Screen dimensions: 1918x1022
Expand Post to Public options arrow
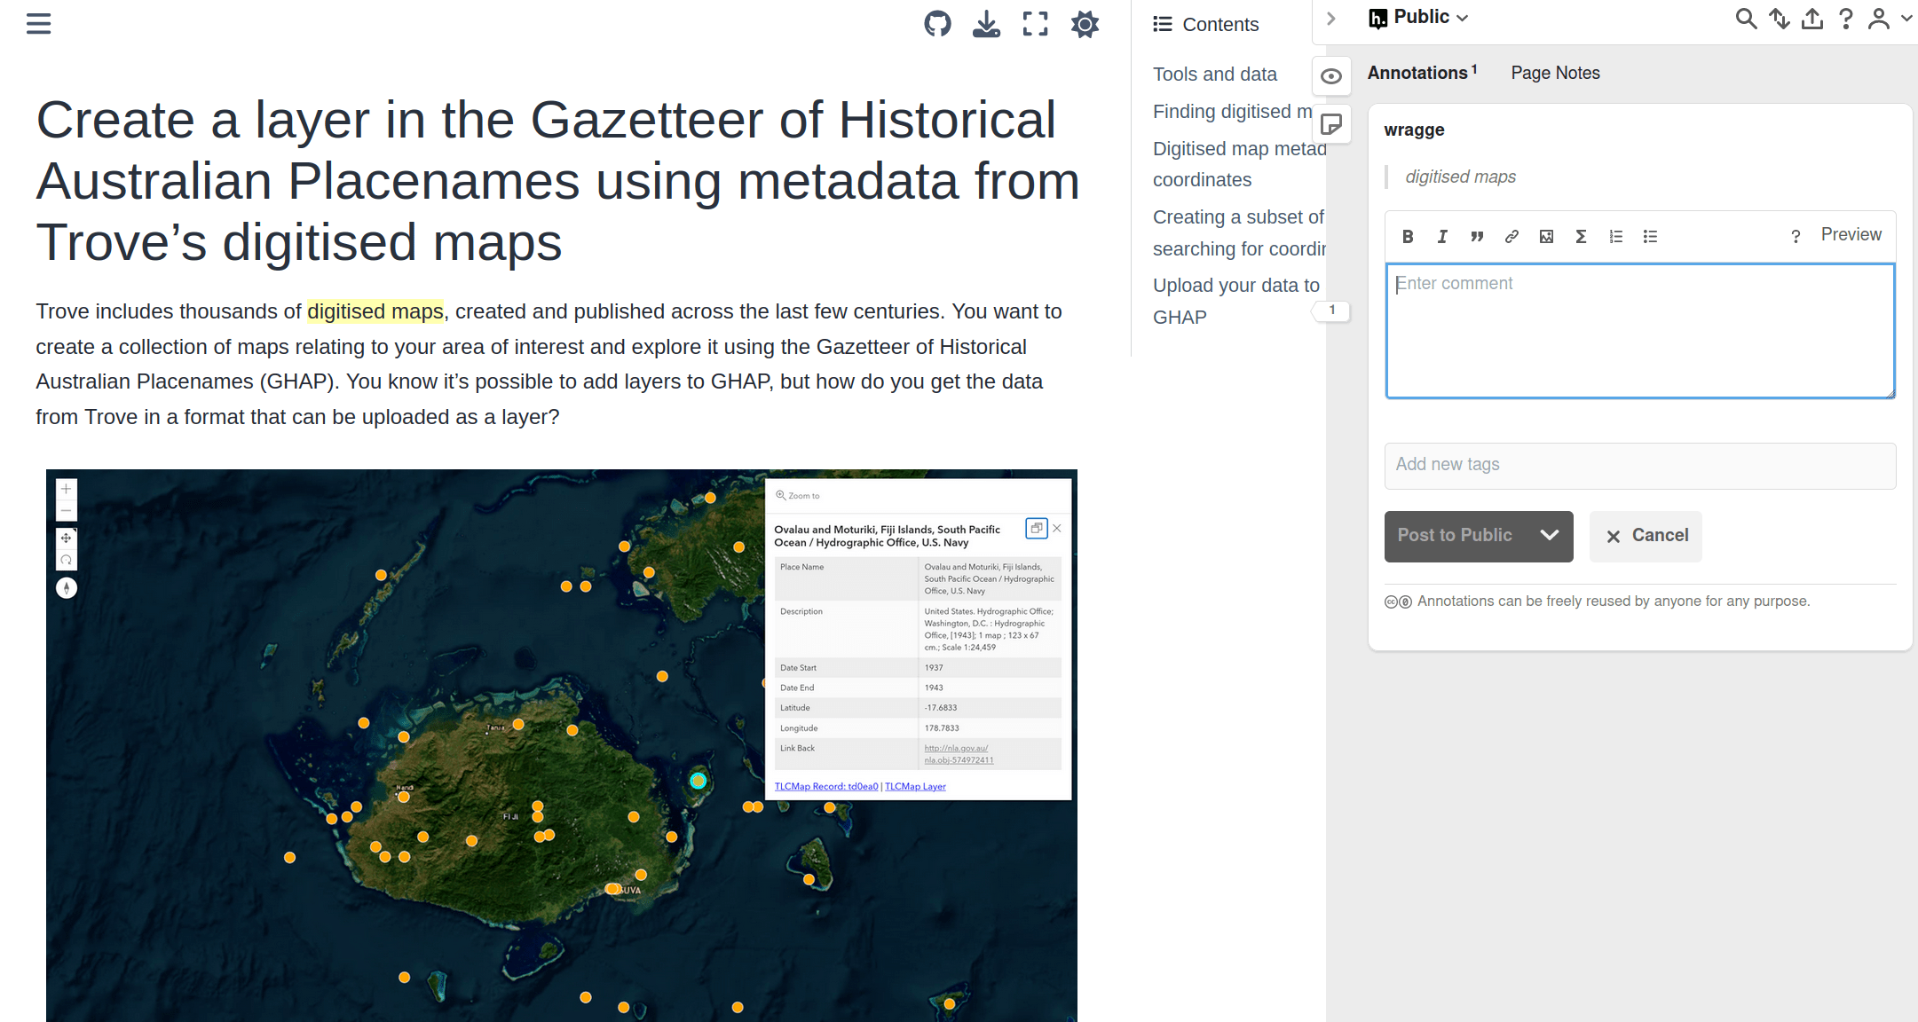1549,535
